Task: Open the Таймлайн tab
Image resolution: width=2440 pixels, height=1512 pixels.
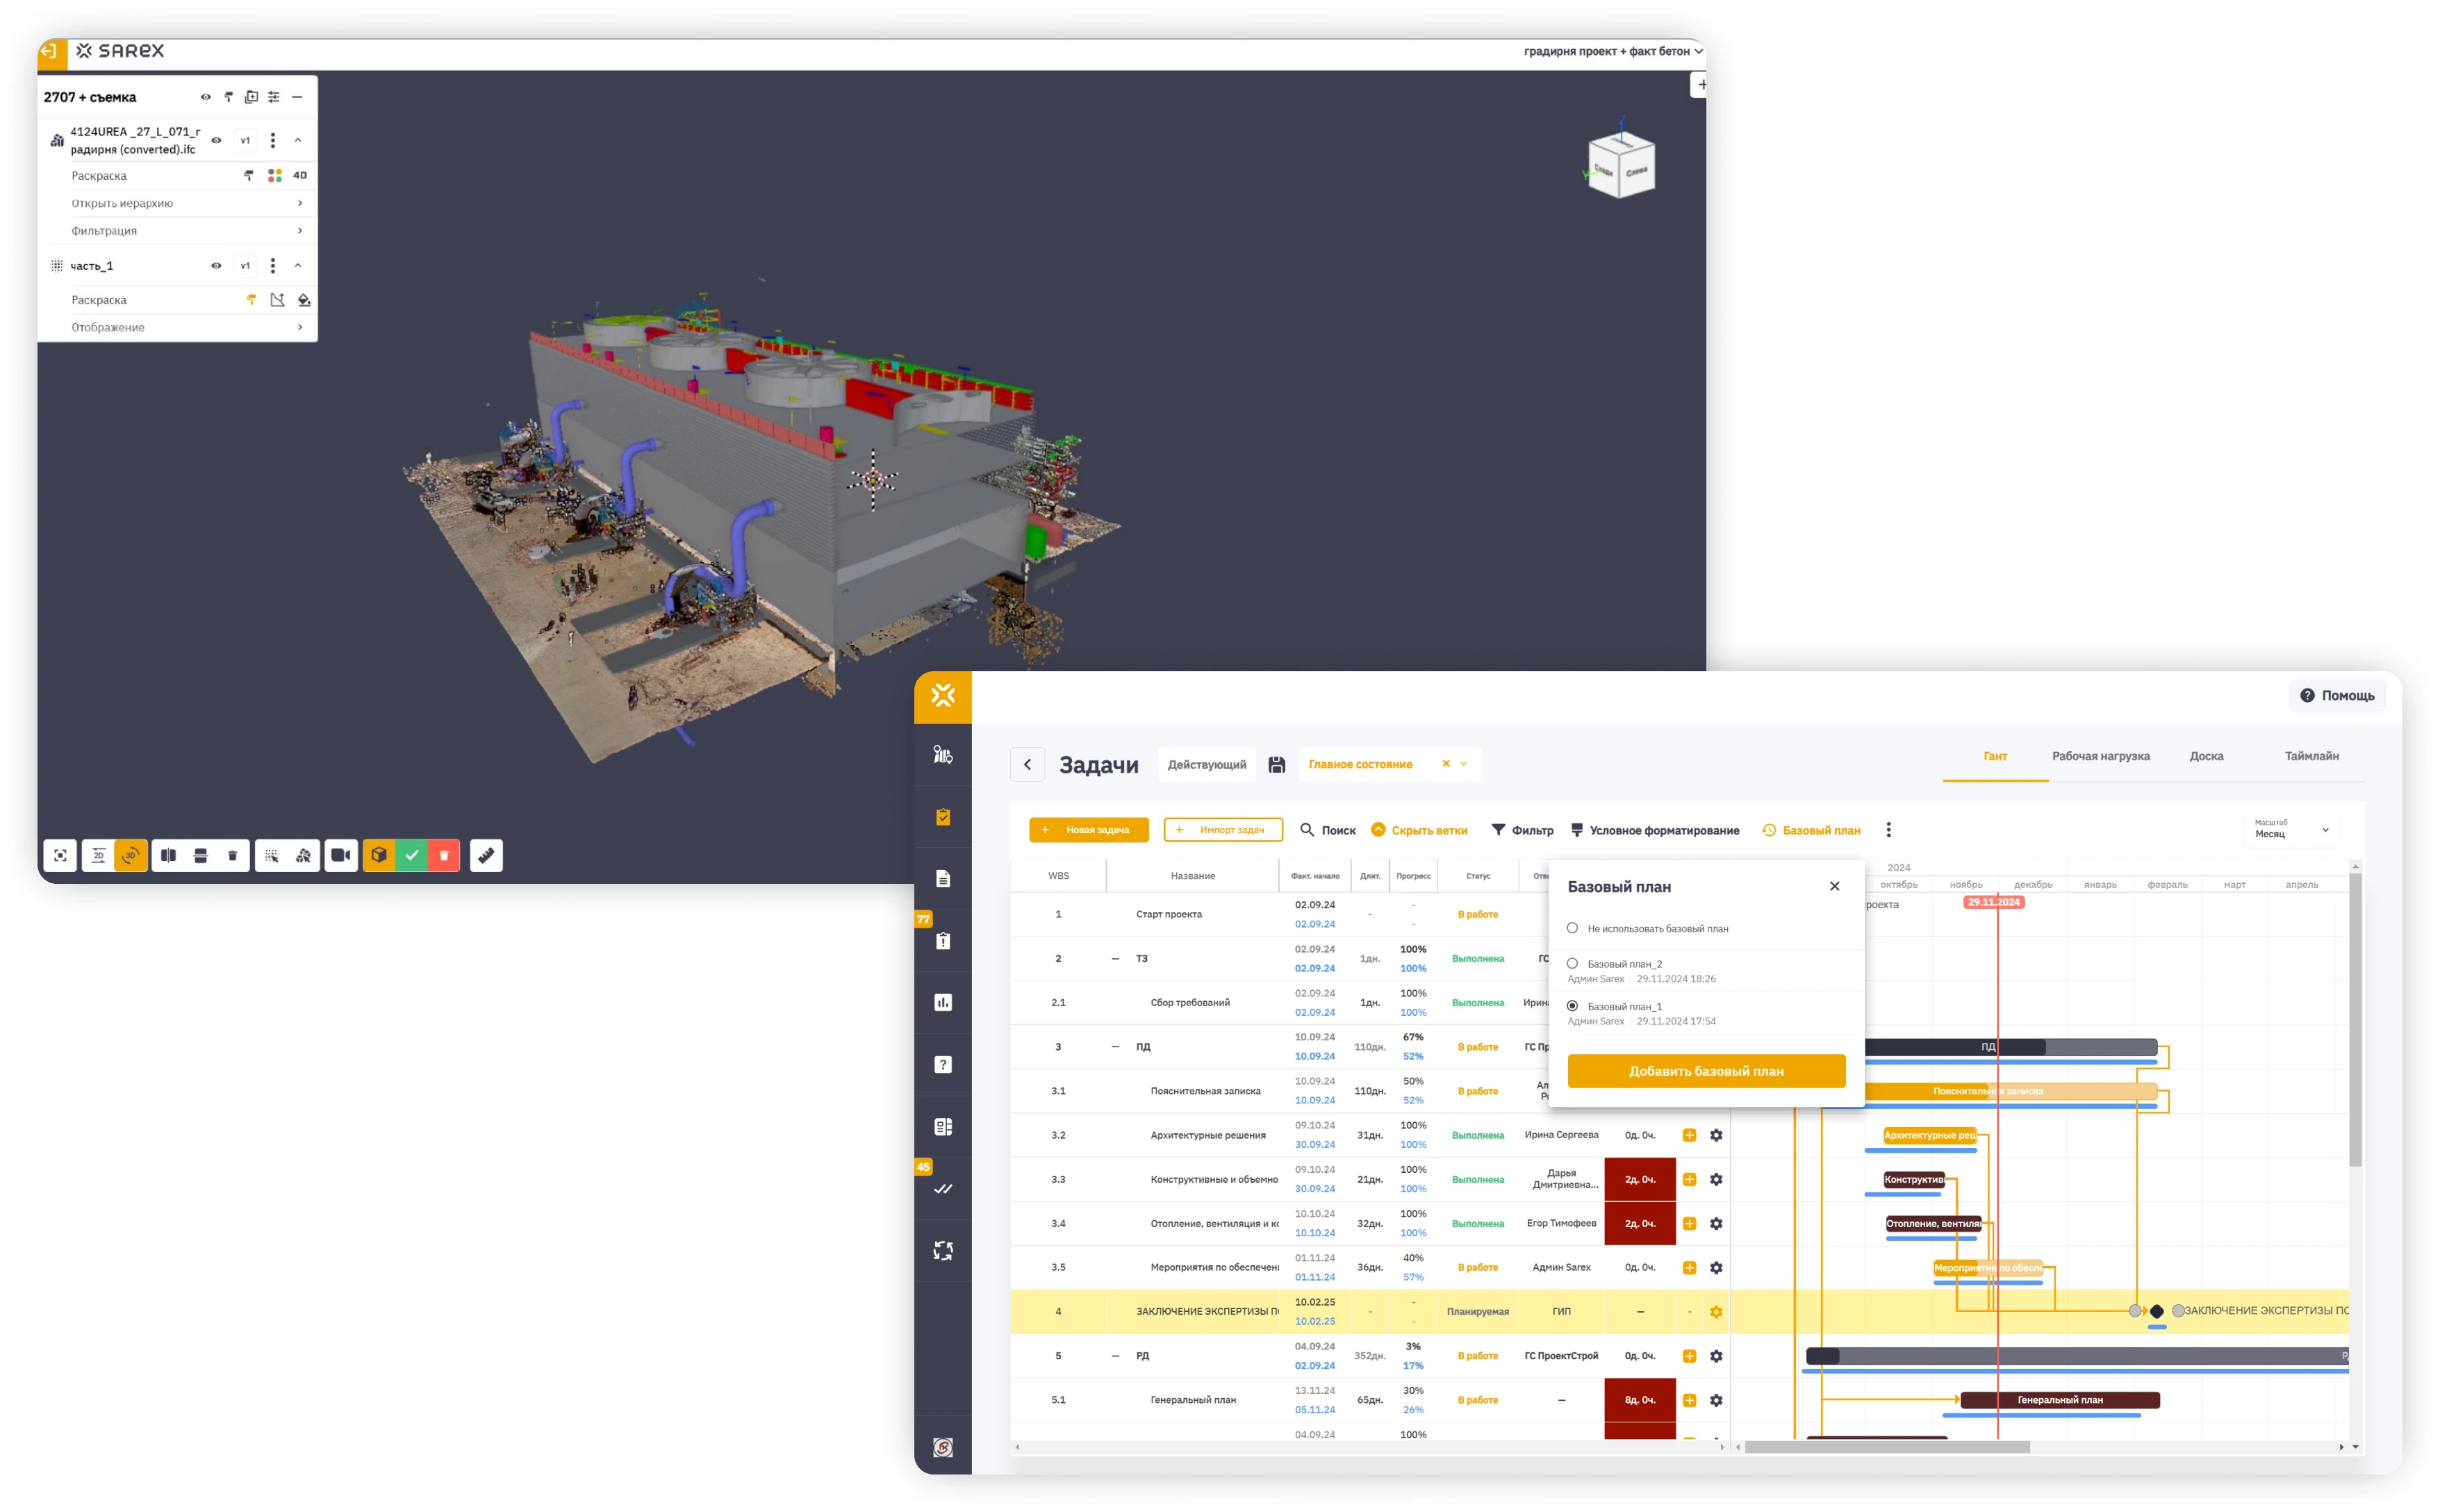Action: coord(2310,756)
